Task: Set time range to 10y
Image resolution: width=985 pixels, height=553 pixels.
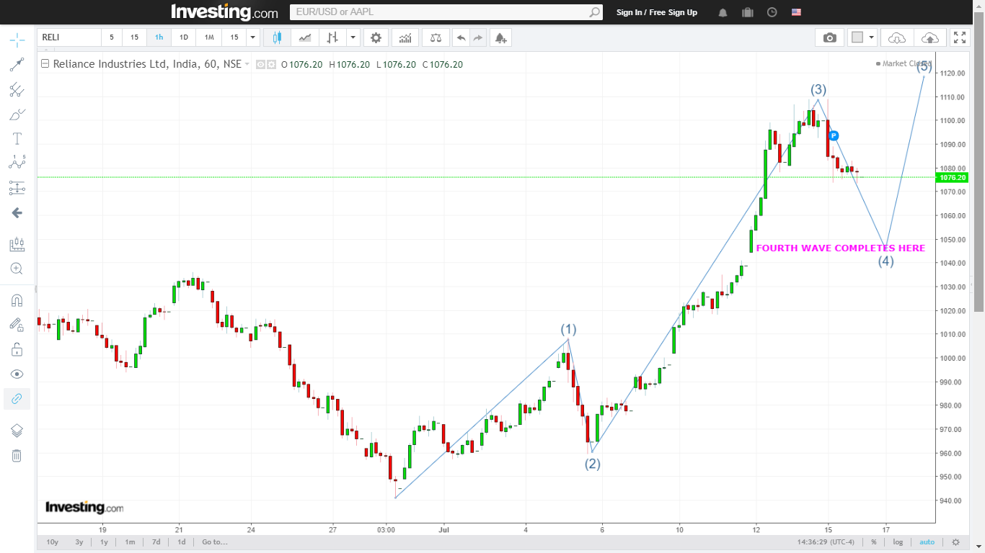Action: pyautogui.click(x=53, y=541)
